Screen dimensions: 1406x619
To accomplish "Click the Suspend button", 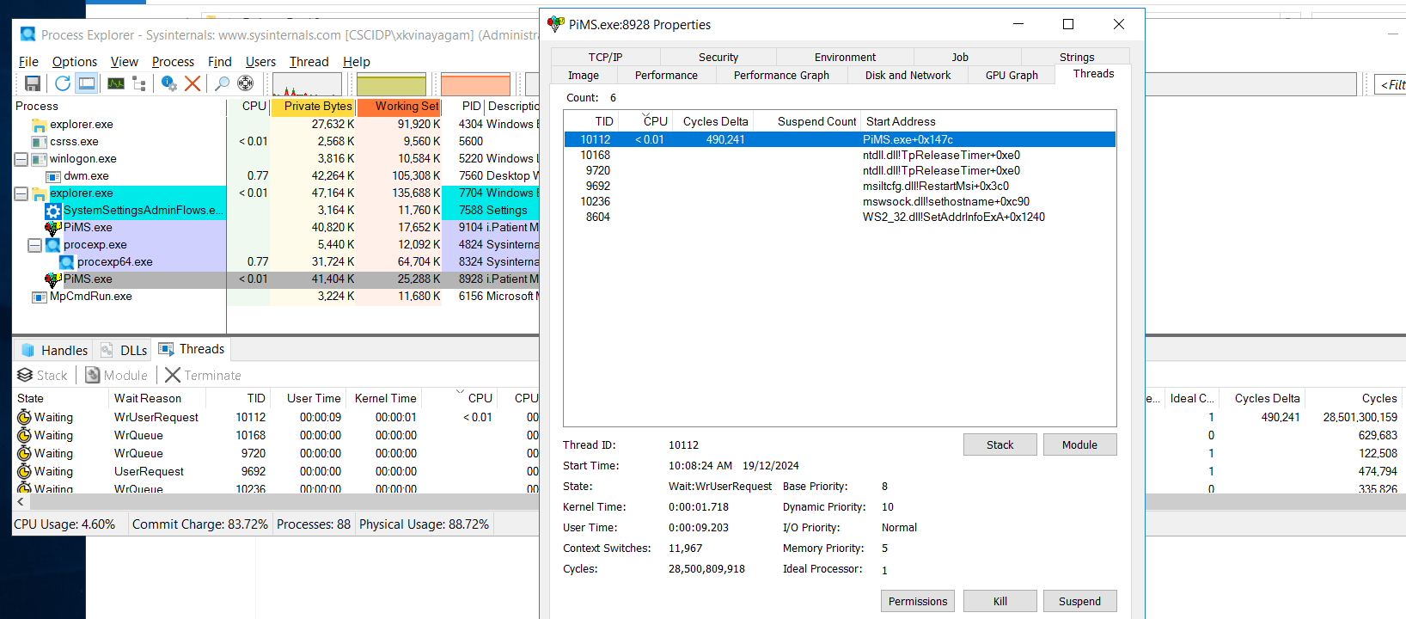I will point(1079,601).
